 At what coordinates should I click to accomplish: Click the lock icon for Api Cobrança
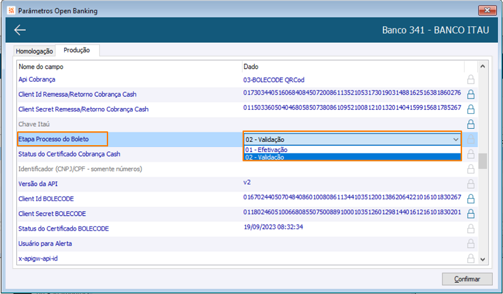coord(470,80)
